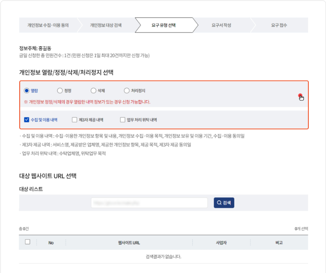The image size is (326, 273).
Task: Select the 정정 radio option
Action: click(x=60, y=90)
